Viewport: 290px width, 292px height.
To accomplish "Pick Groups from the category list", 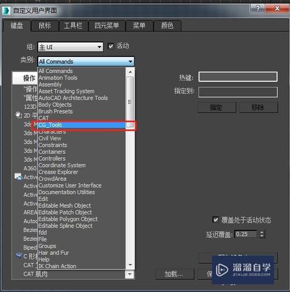I will (x=47, y=246).
